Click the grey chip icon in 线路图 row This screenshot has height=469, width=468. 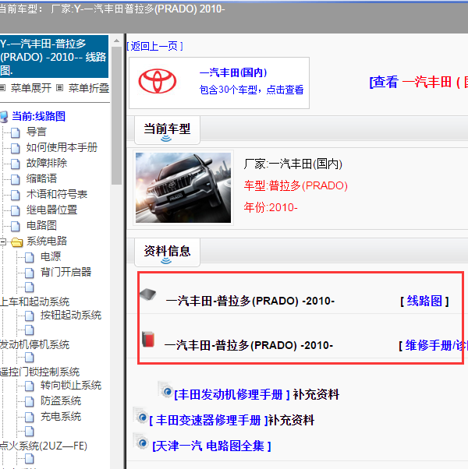click(148, 294)
